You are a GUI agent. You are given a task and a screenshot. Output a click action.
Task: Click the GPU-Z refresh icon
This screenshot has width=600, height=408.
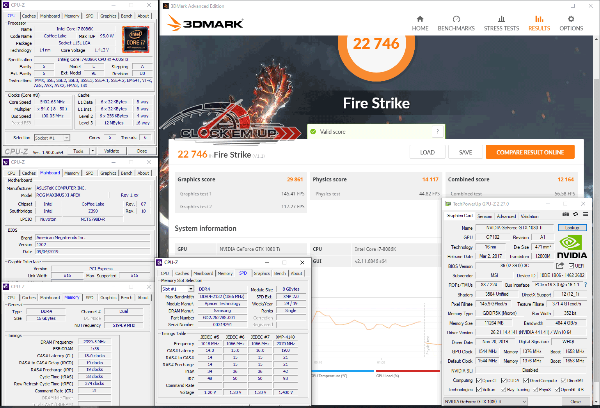coord(575,214)
